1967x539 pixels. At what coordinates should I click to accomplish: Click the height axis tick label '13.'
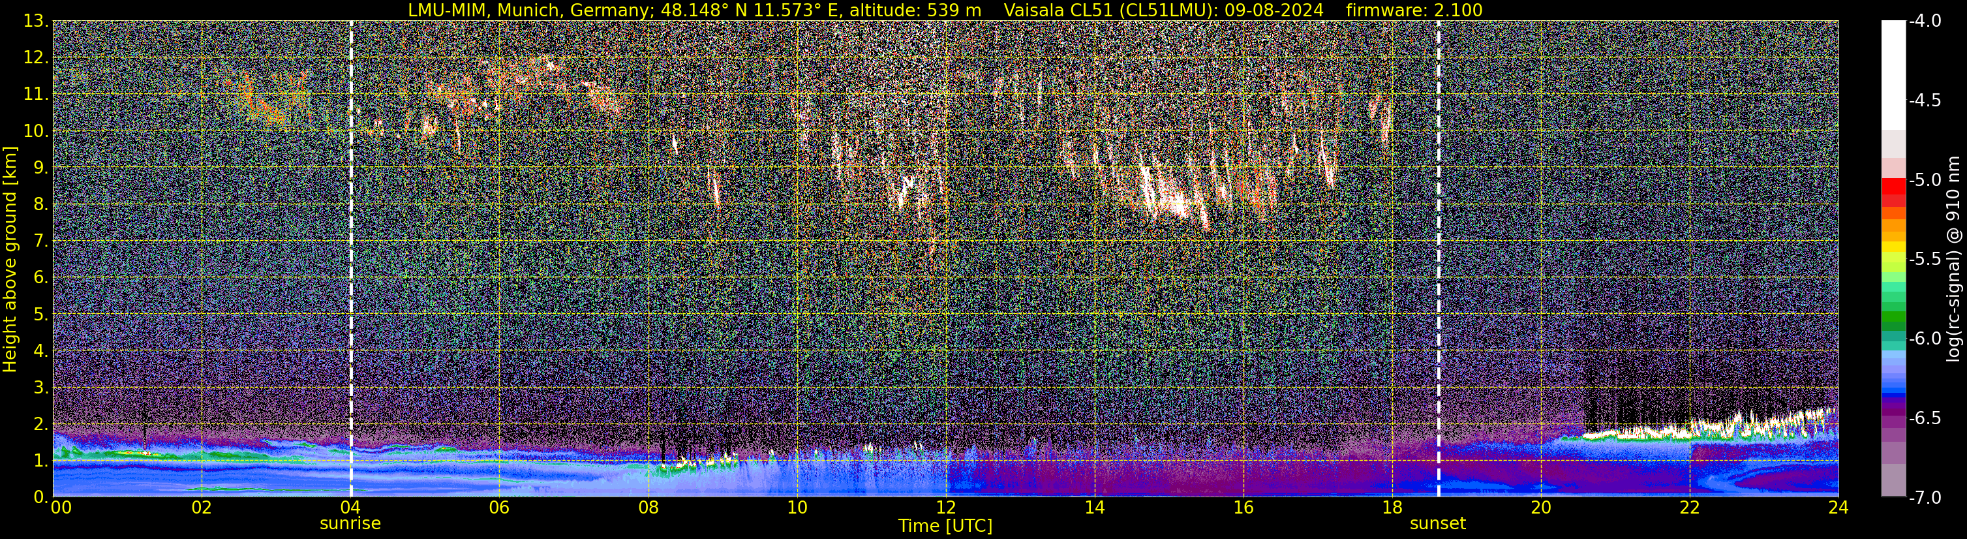coord(36,21)
